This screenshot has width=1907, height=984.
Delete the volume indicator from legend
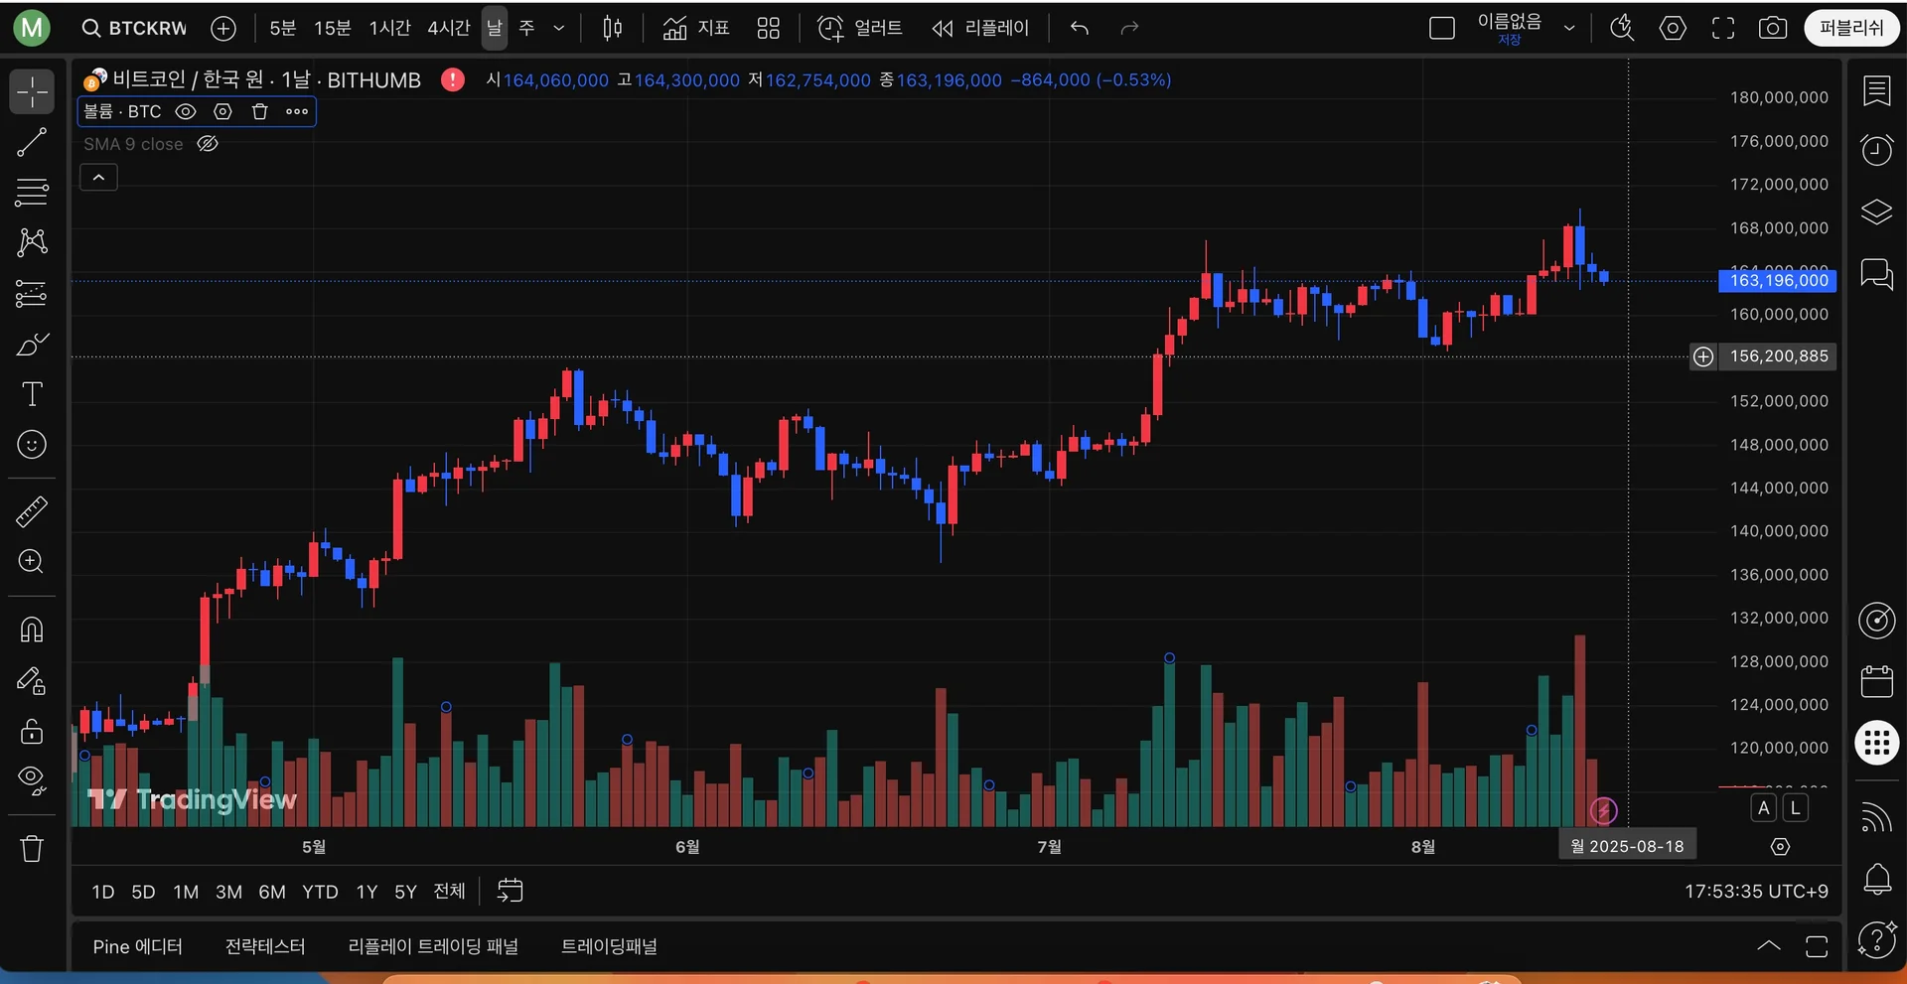click(259, 112)
